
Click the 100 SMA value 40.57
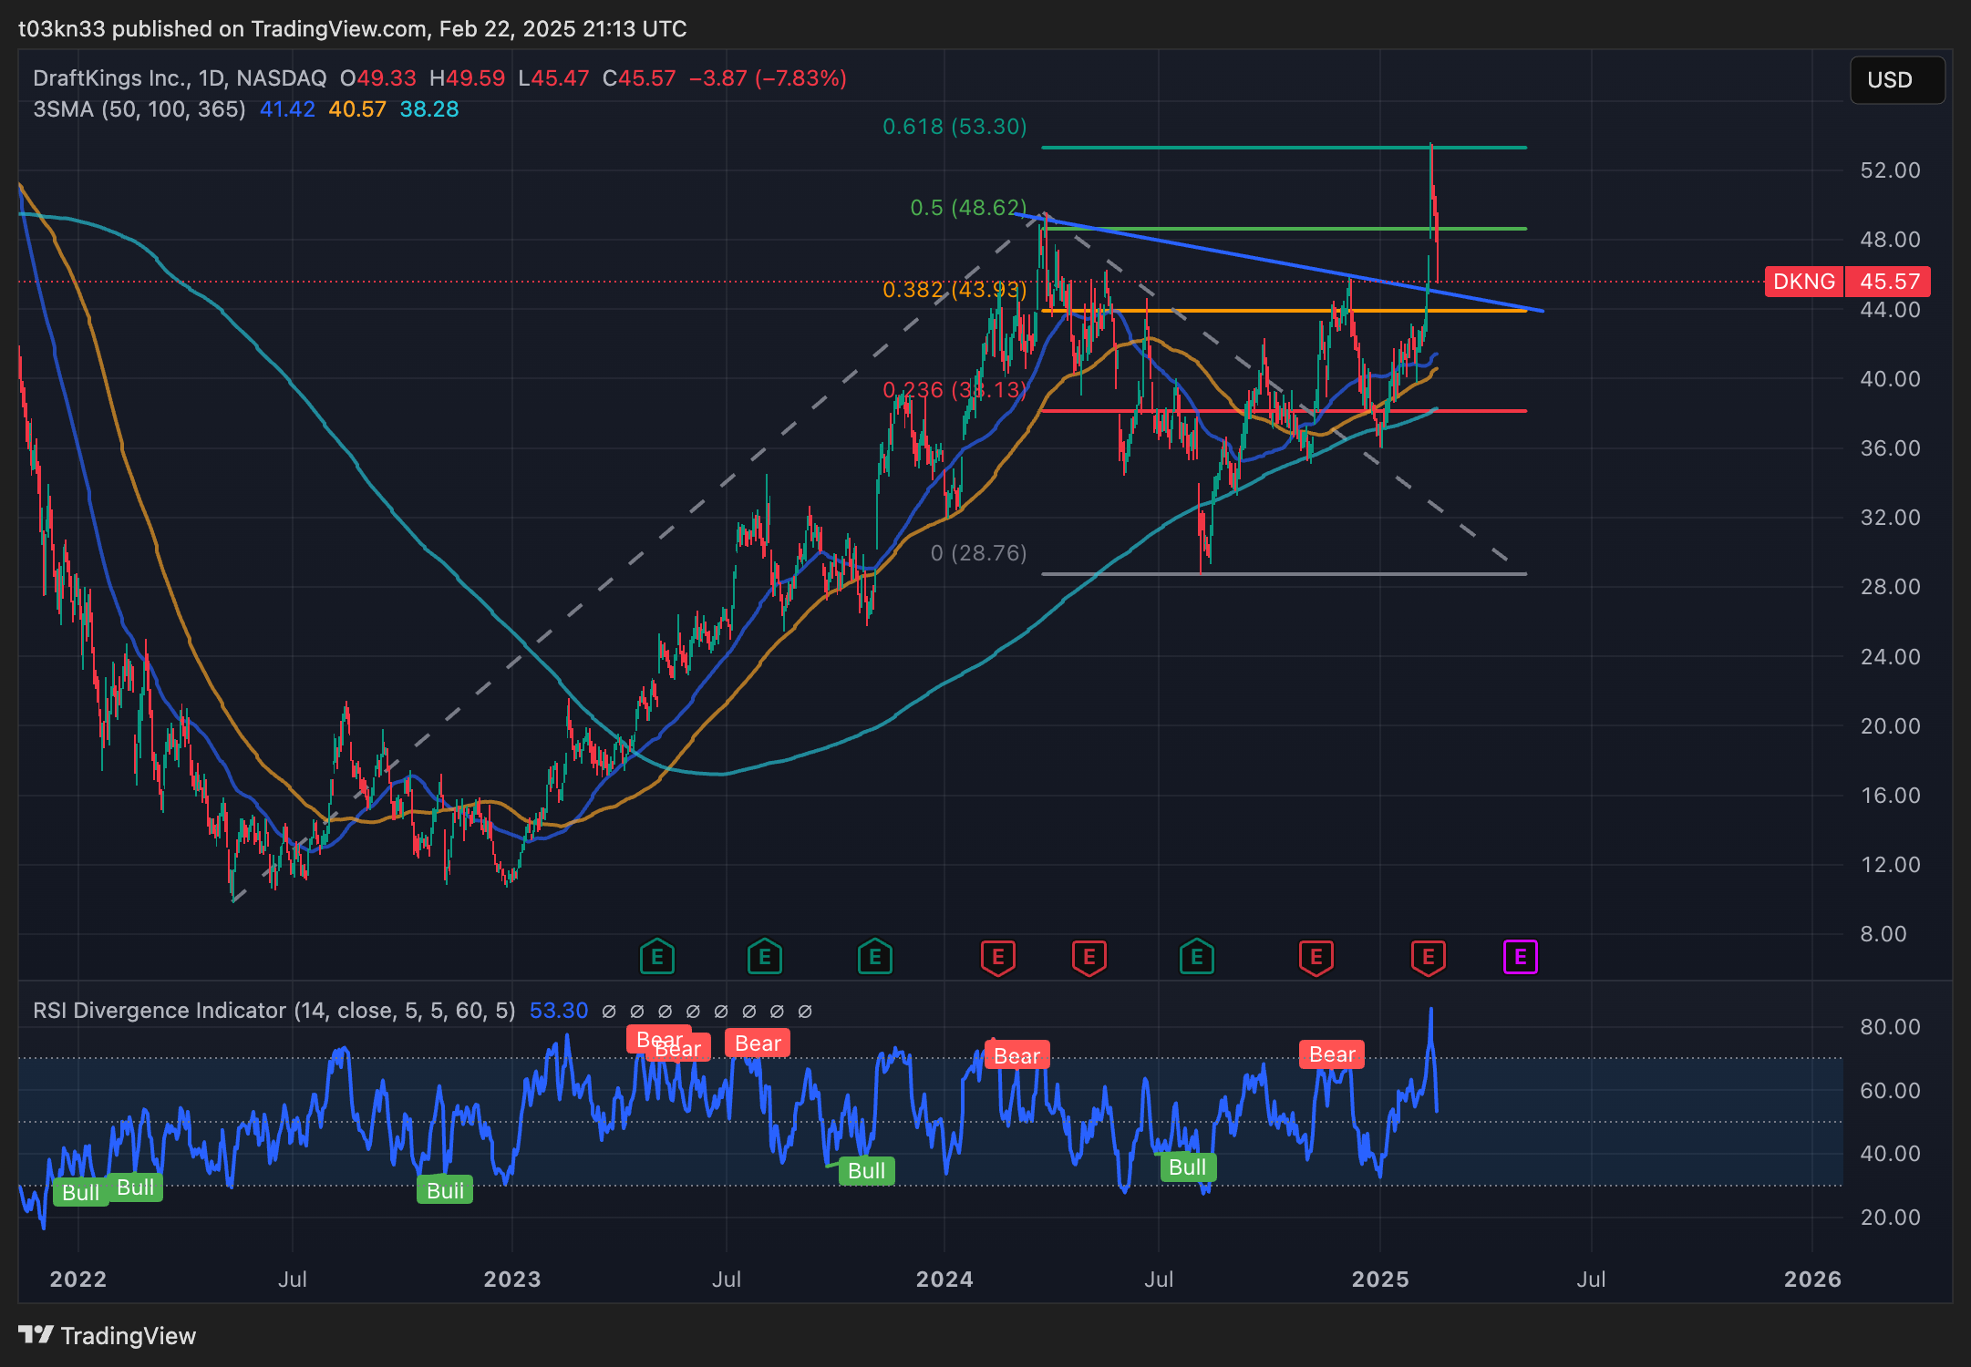[357, 109]
